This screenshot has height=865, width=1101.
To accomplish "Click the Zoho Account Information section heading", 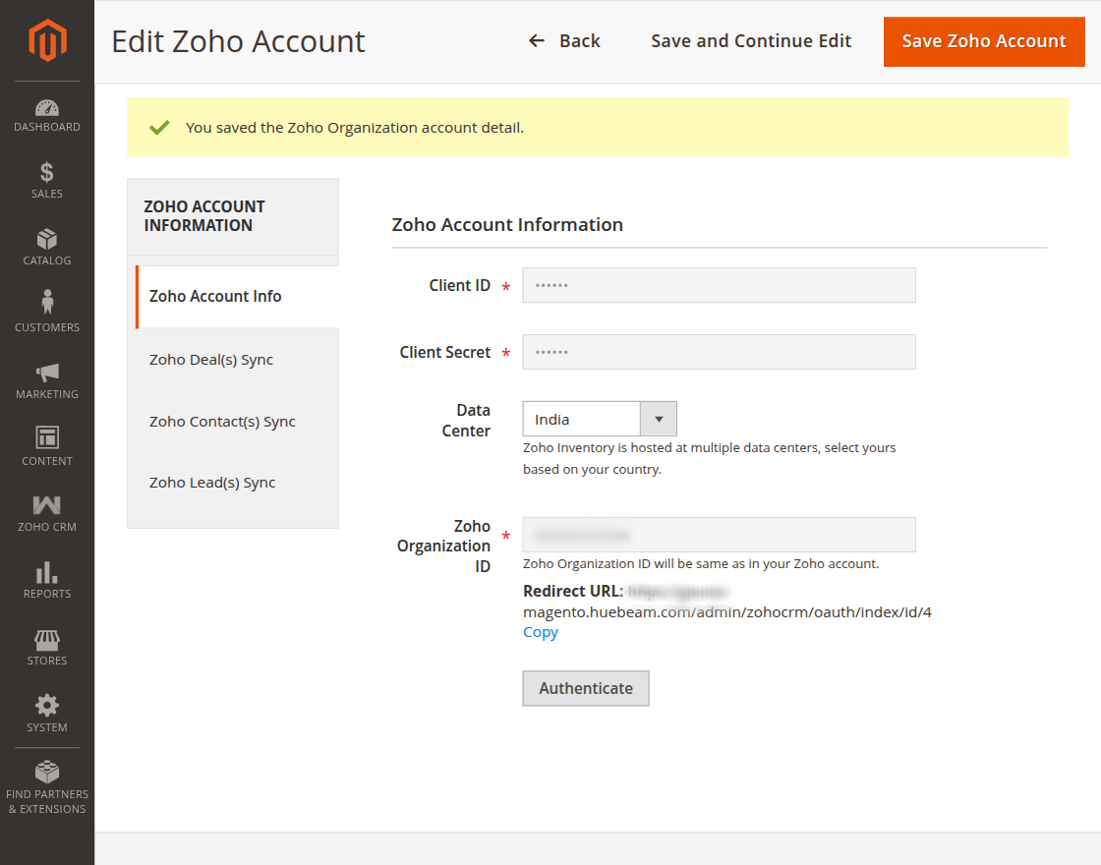I will pos(507,225).
